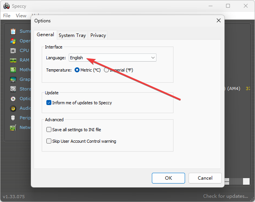
Task: Open the Storage hard drive icon
Action: [x=13, y=89]
